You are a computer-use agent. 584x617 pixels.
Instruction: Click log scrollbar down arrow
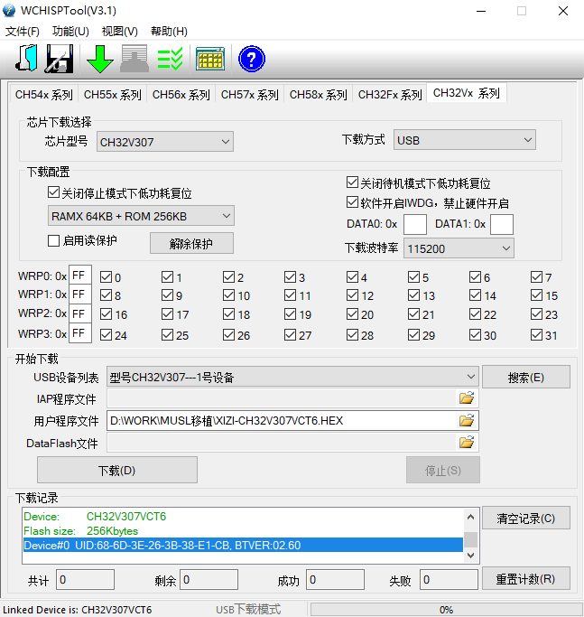click(471, 555)
